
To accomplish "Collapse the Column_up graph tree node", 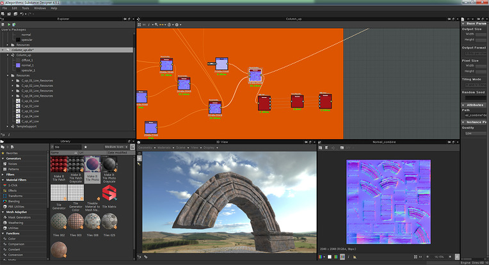I will 8,55.
